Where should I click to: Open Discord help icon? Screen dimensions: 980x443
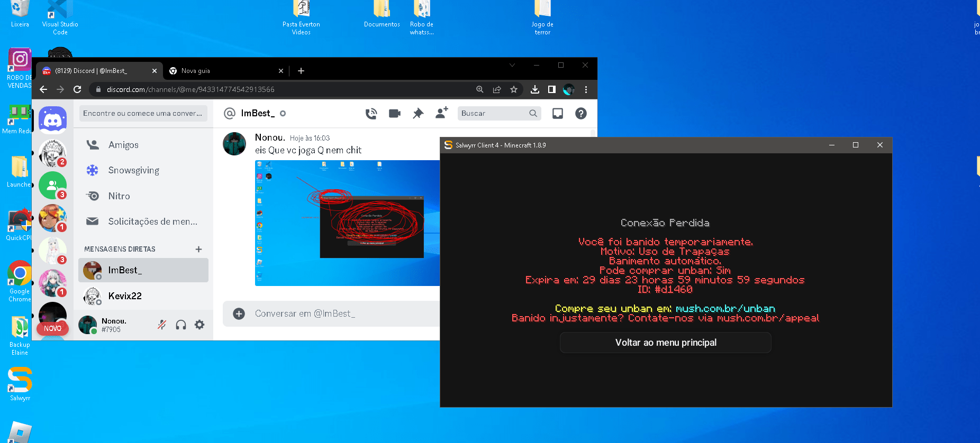[x=581, y=113]
